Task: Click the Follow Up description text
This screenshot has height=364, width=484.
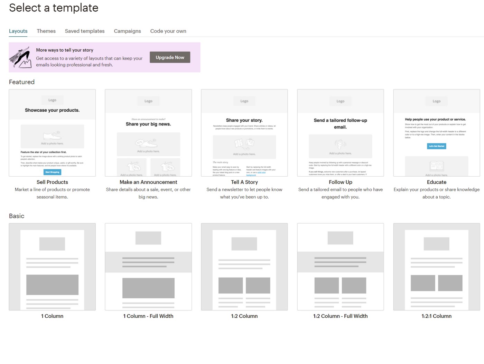Action: tap(341, 193)
